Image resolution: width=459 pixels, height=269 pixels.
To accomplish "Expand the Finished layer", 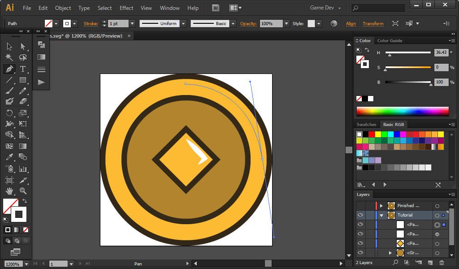I will point(381,206).
